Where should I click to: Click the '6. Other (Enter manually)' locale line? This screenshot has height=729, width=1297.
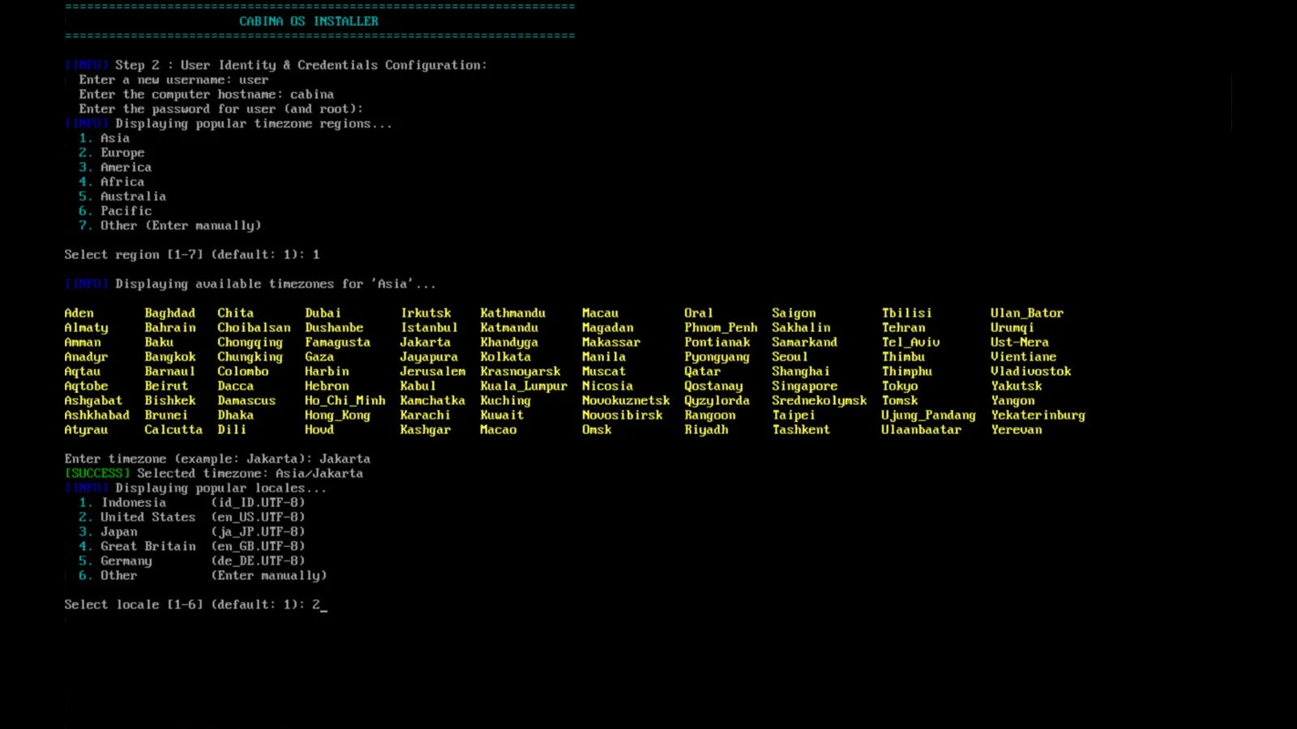click(x=203, y=575)
